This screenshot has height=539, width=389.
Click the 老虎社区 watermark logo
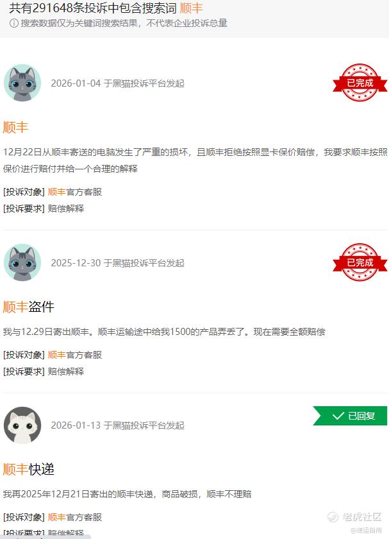354,517
